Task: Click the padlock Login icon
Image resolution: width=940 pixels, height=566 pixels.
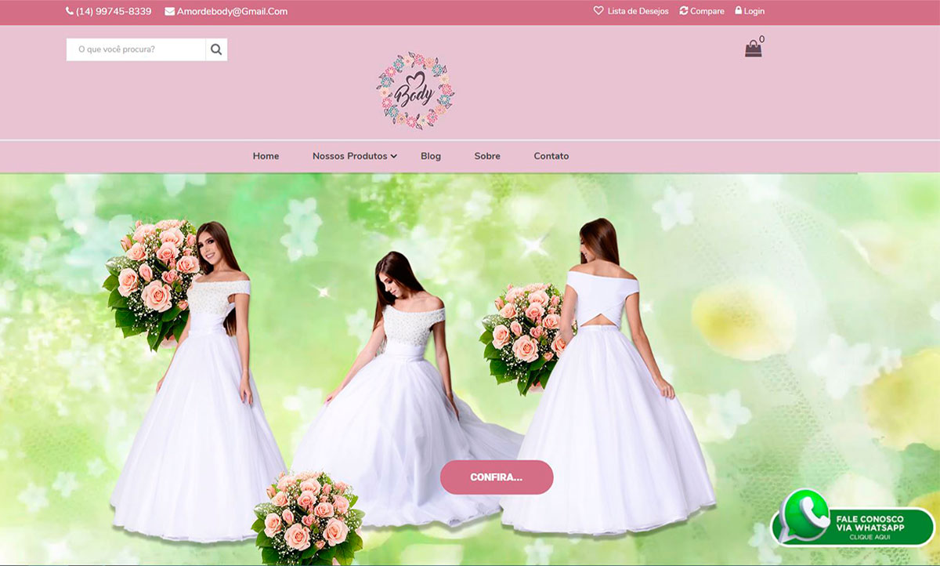Action: 738,11
